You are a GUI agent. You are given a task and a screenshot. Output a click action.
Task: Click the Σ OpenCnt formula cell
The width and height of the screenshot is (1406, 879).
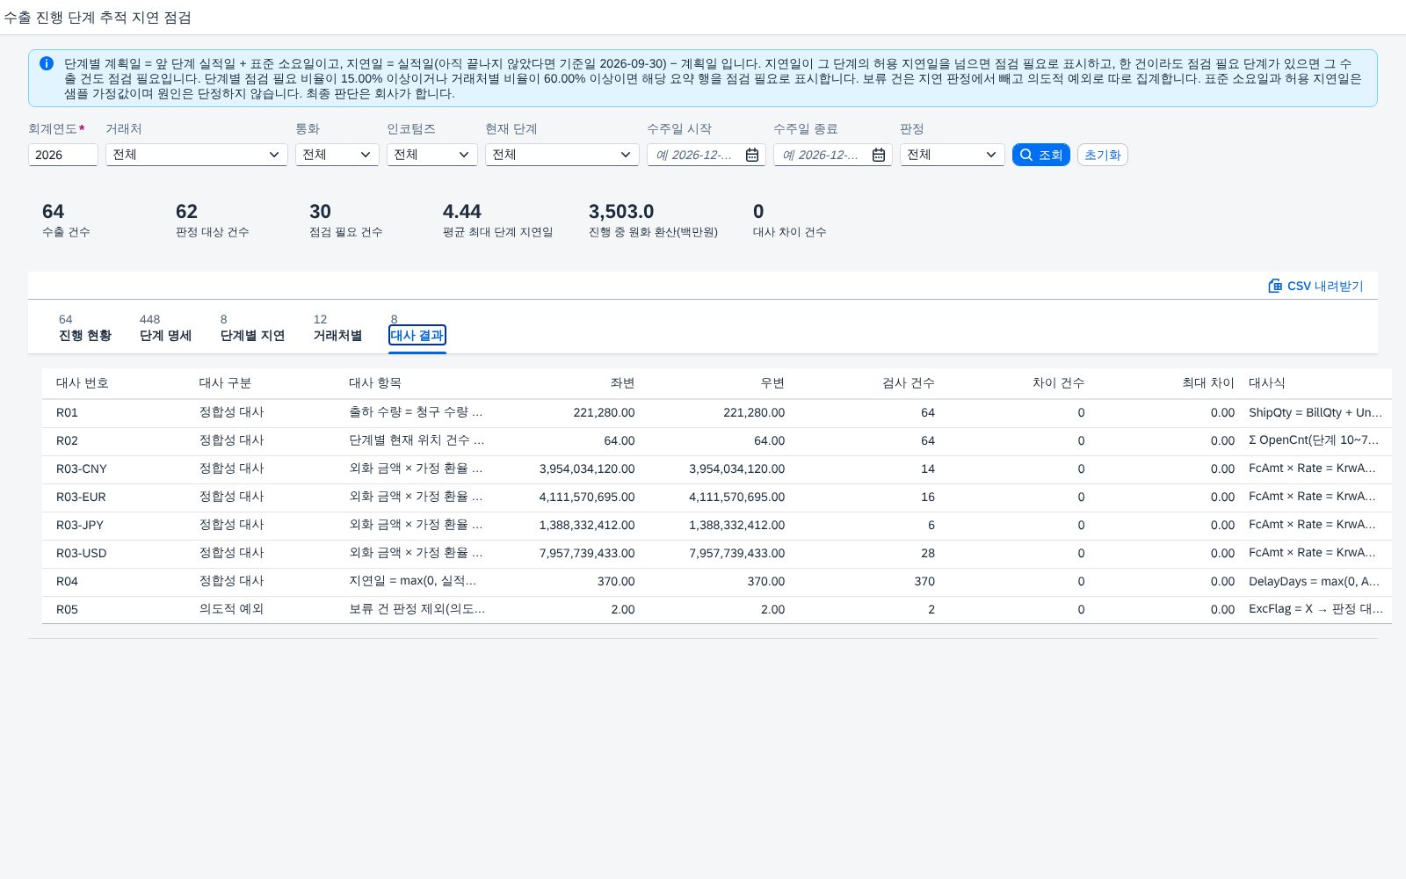[1314, 440]
